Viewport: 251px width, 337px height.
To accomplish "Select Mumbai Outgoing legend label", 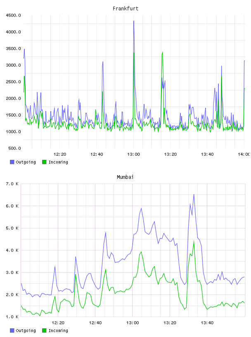I will click(x=26, y=331).
